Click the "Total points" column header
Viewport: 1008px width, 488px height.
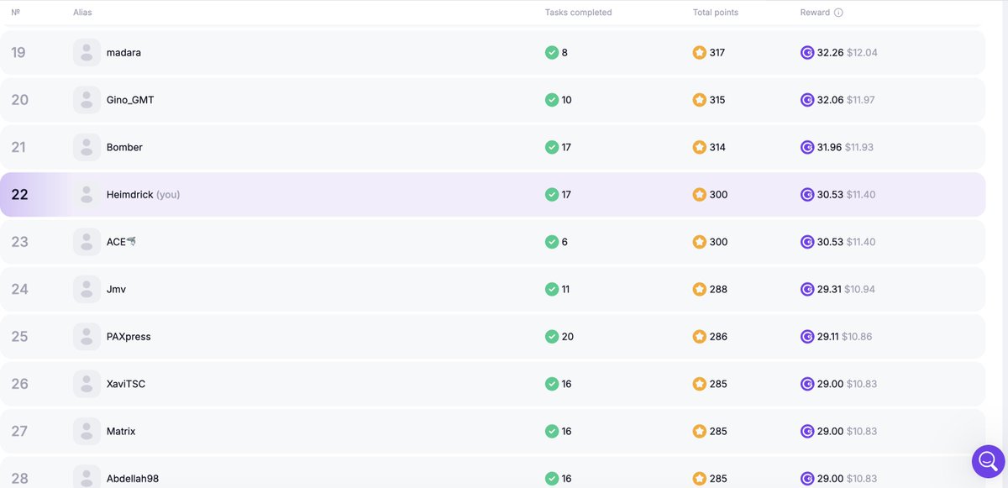point(716,13)
